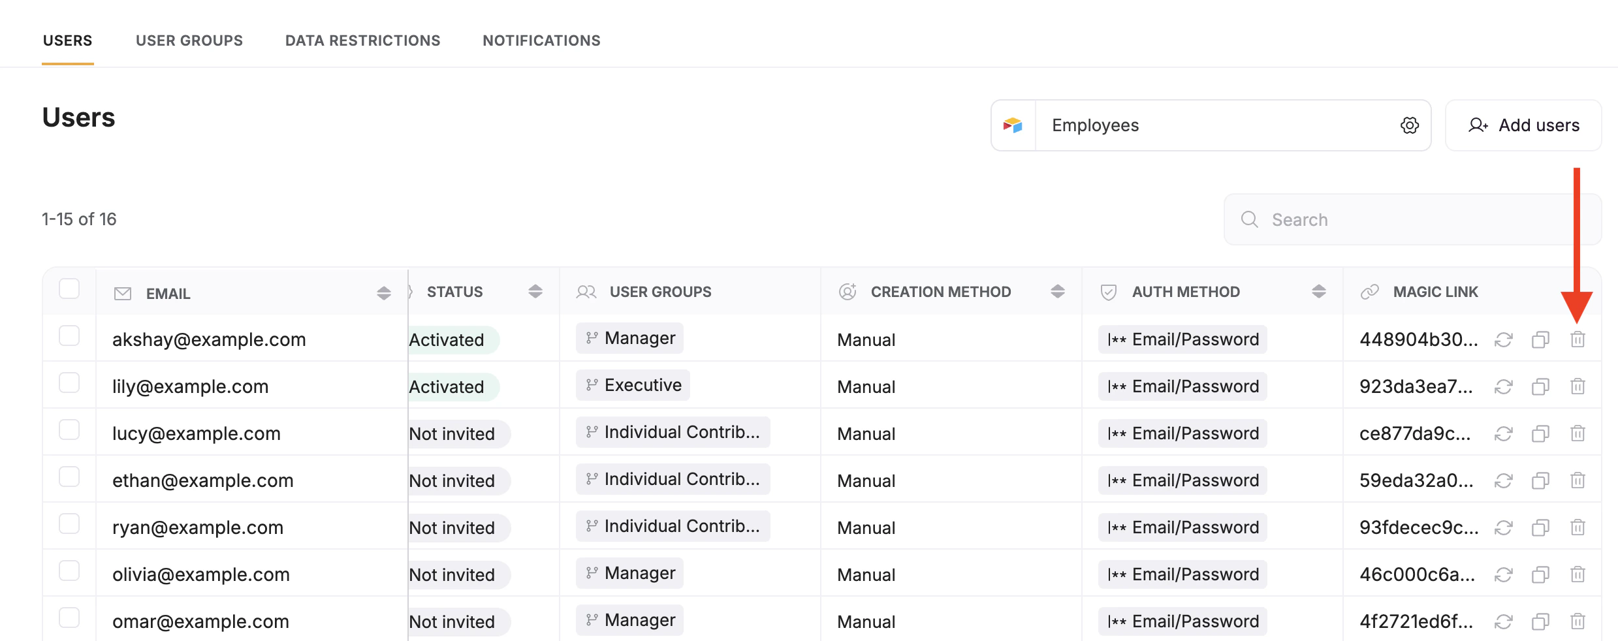Switch to the Users tab
This screenshot has width=1618, height=641.
pyautogui.click(x=68, y=40)
